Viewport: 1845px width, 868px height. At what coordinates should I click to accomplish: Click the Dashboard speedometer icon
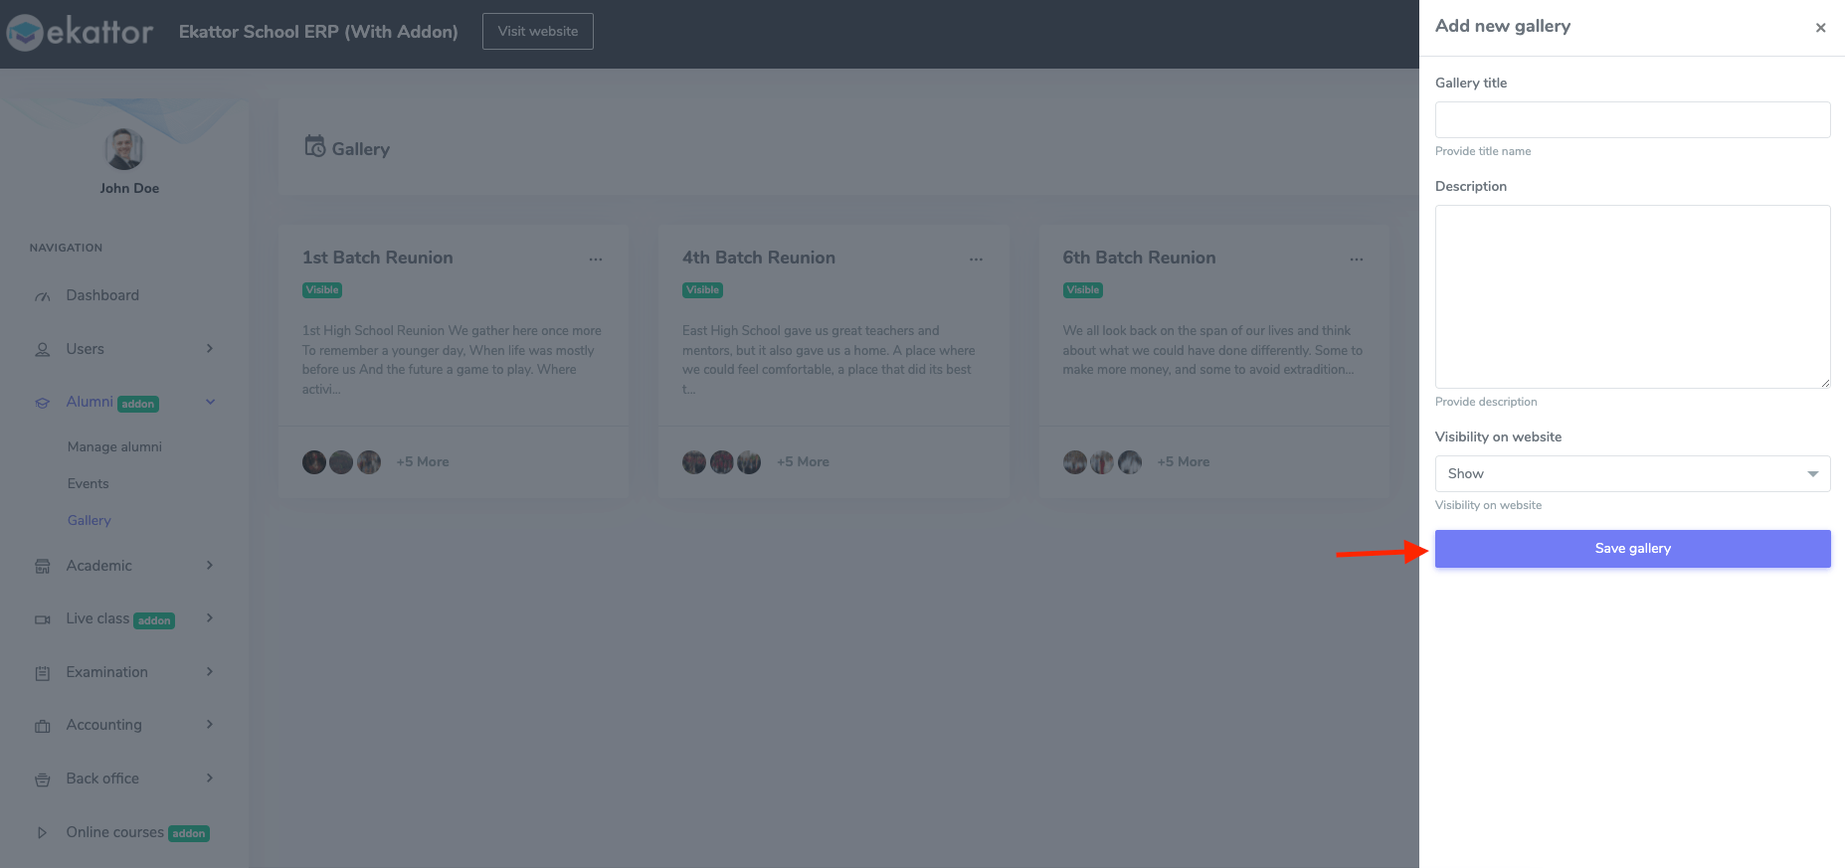point(43,296)
